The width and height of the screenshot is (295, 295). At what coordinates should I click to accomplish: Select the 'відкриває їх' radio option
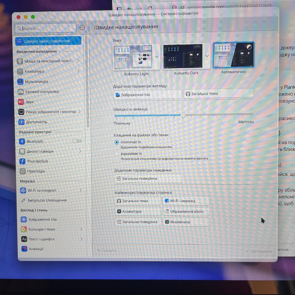point(117,154)
